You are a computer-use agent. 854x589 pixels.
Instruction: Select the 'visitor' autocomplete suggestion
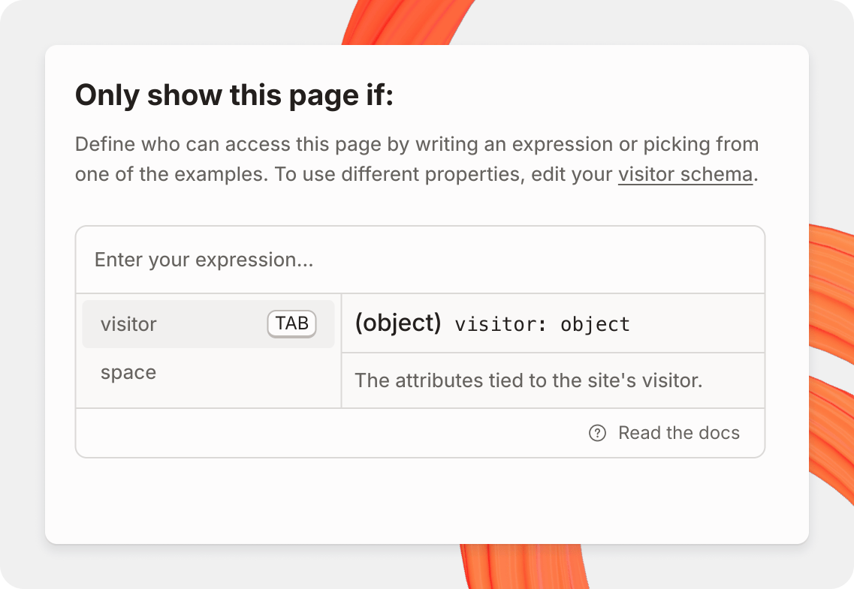point(129,324)
